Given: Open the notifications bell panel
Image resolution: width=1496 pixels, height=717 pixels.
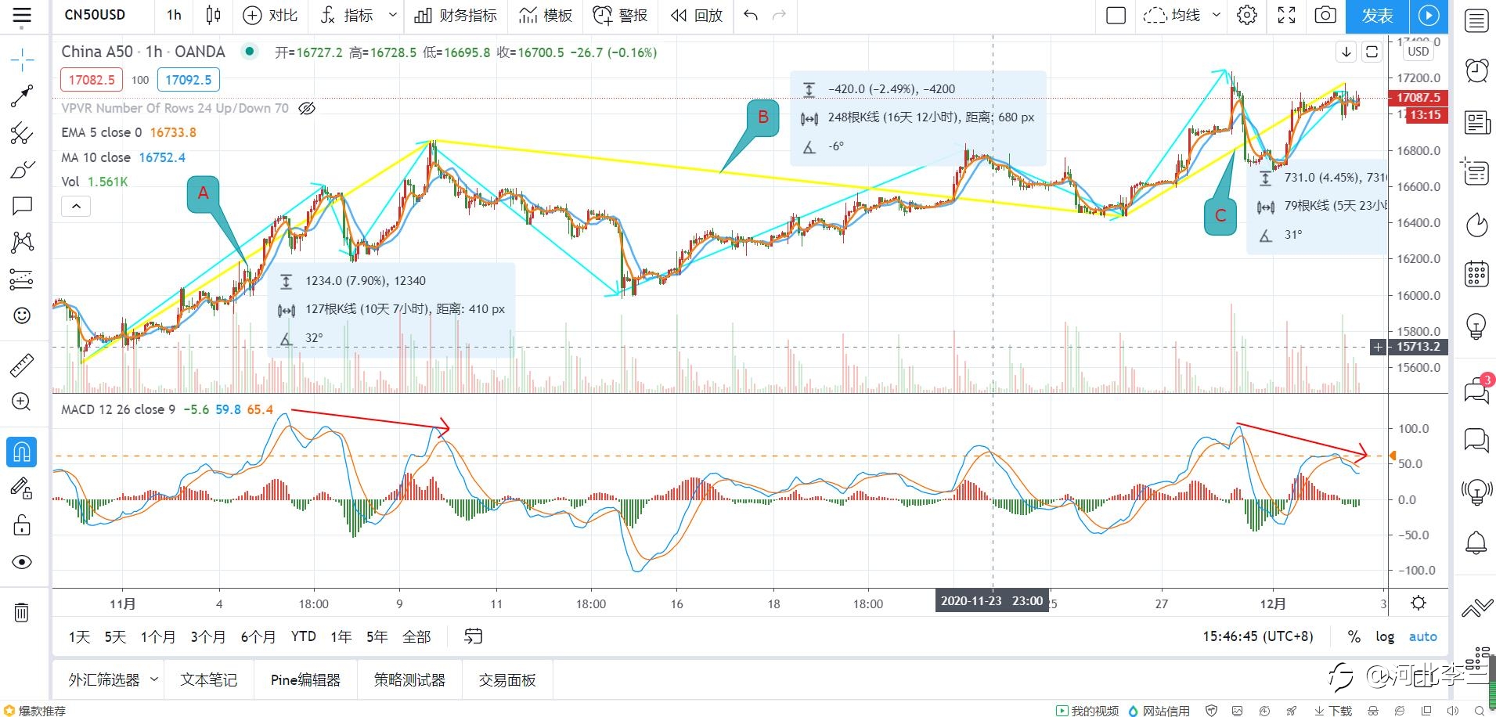Looking at the screenshot, I should click(1476, 542).
